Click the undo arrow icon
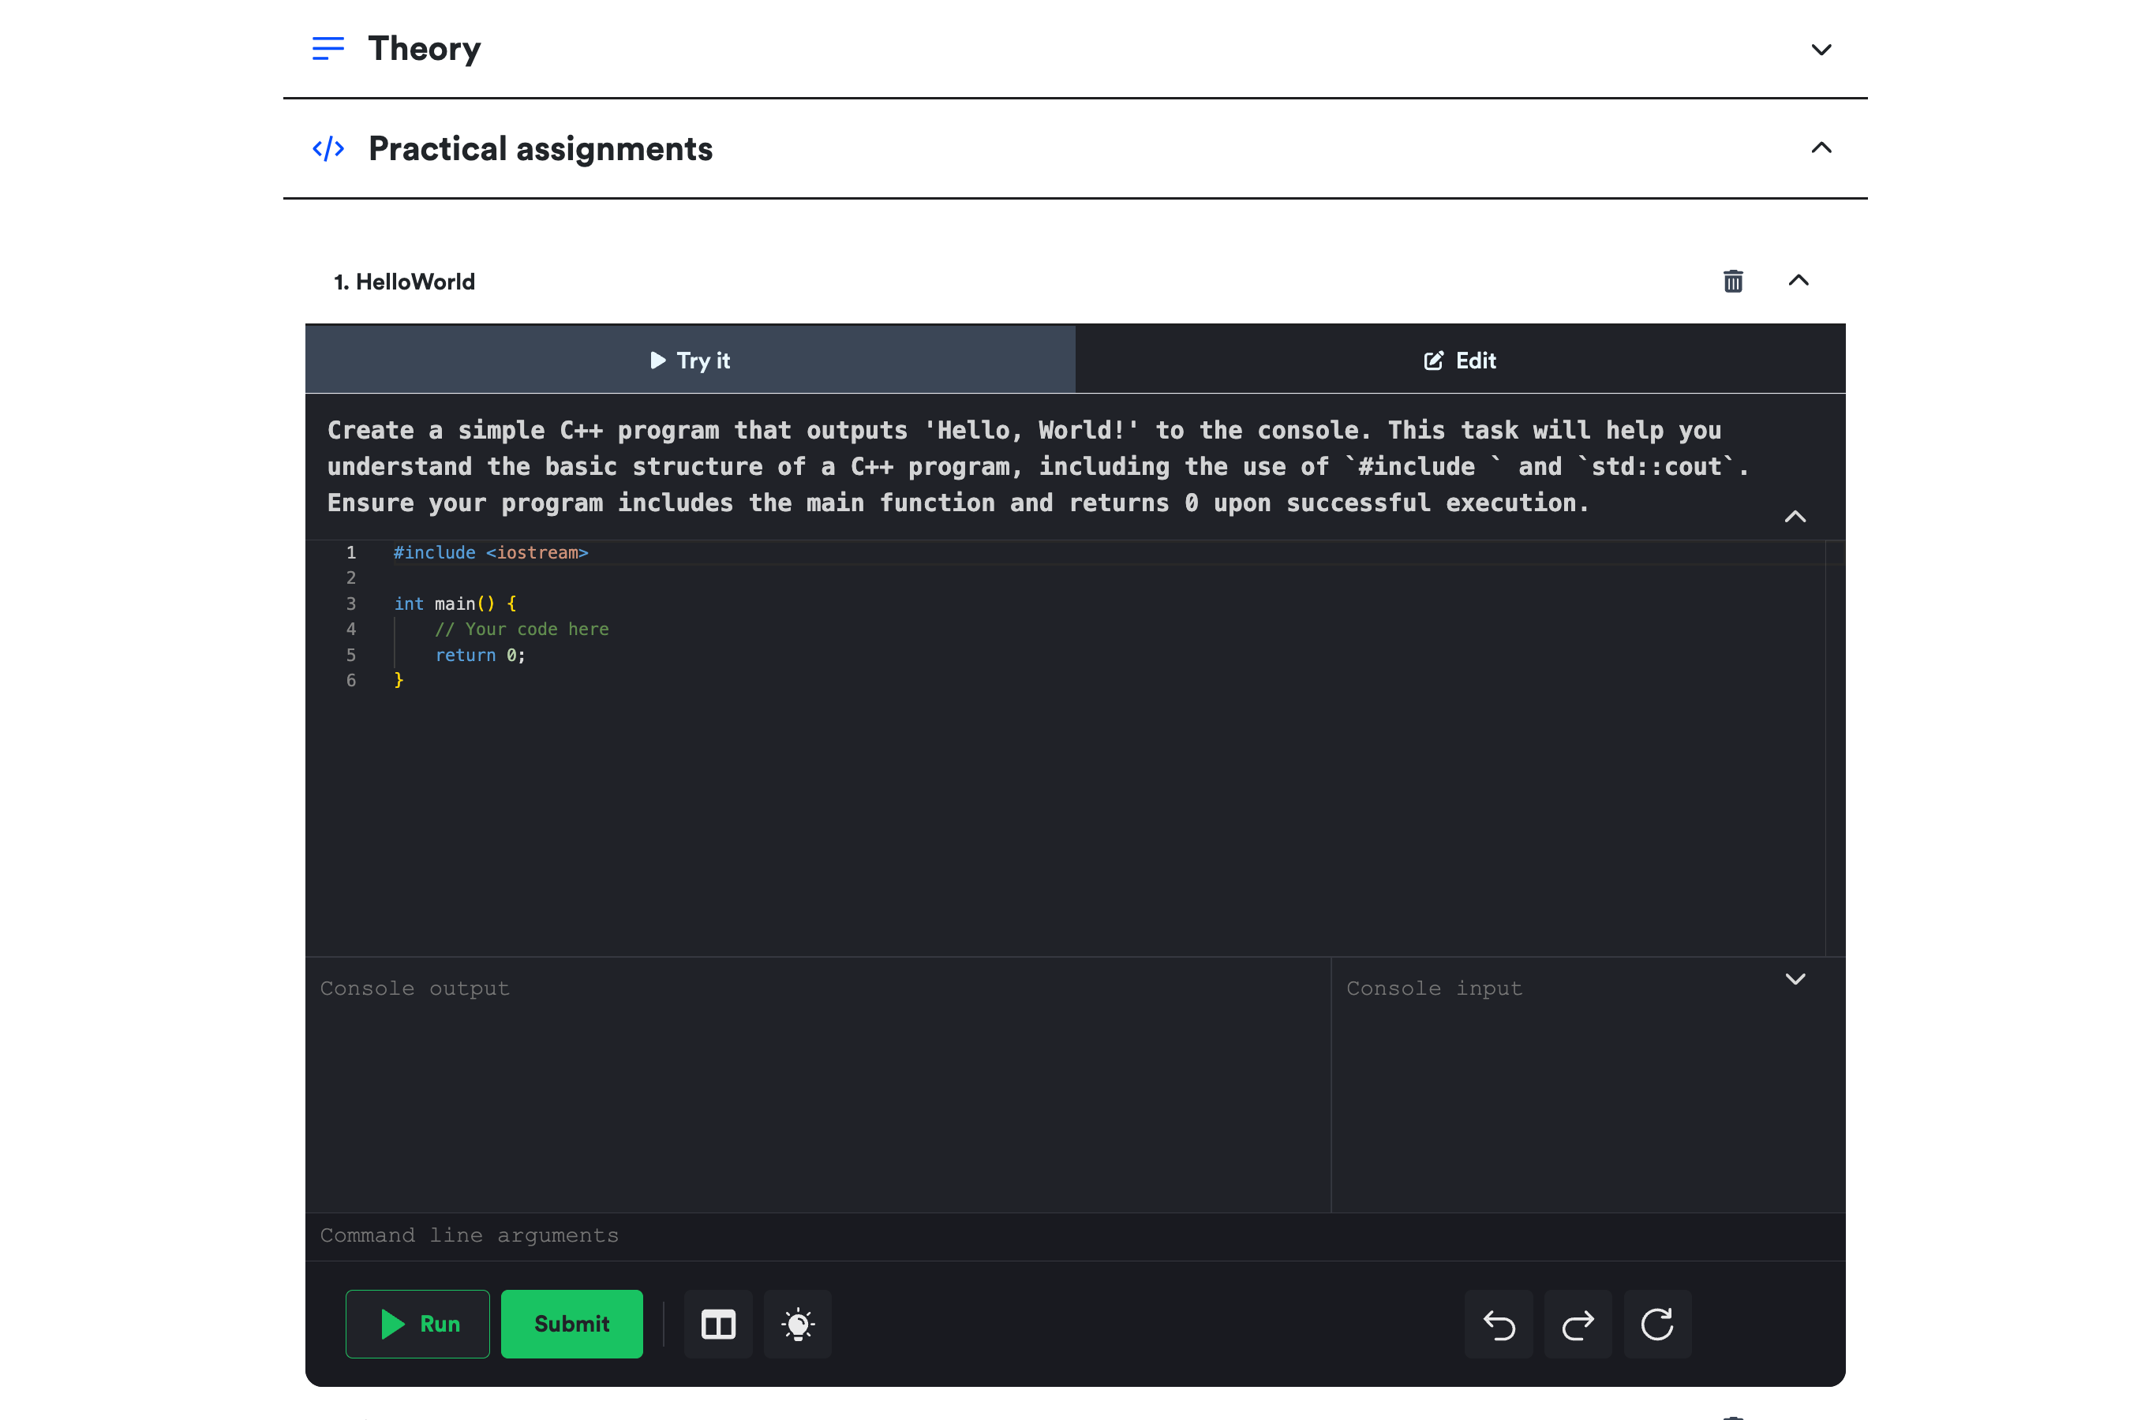 [x=1499, y=1324]
